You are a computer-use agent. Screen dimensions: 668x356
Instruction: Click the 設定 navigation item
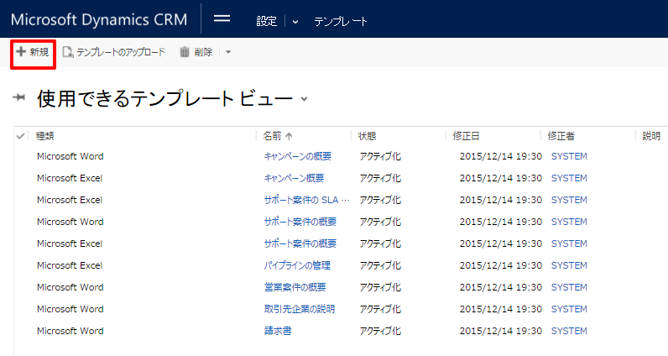tap(267, 21)
